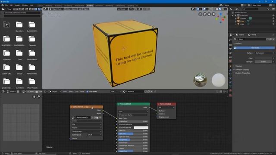Click the World Color swatch
The width and height of the screenshot is (276, 155).
tap(263, 58)
